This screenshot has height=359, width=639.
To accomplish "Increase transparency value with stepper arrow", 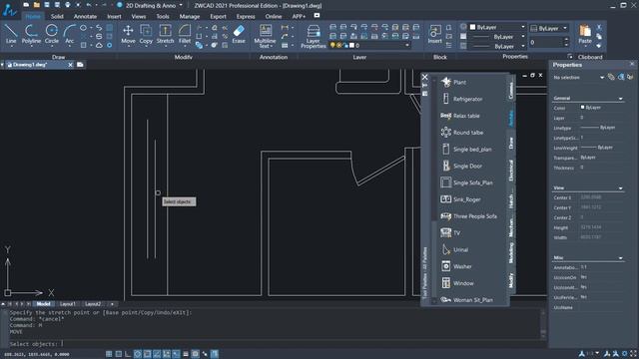I will click(x=566, y=40).
